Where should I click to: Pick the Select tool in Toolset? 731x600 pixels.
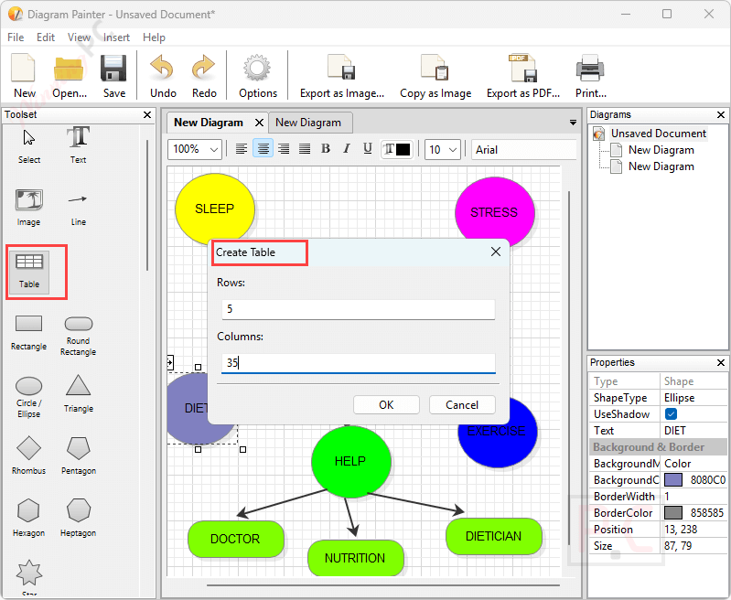pyautogui.click(x=29, y=146)
